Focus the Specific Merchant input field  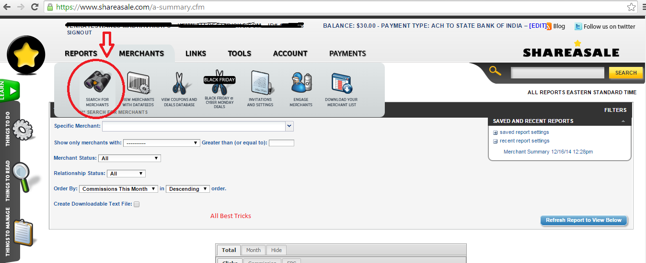(x=194, y=126)
